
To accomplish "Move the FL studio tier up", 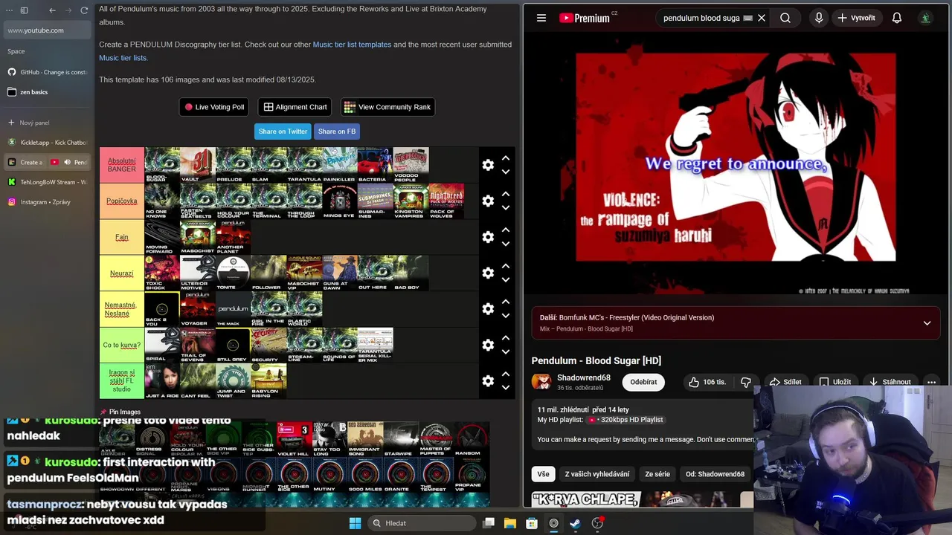I will pyautogui.click(x=506, y=374).
